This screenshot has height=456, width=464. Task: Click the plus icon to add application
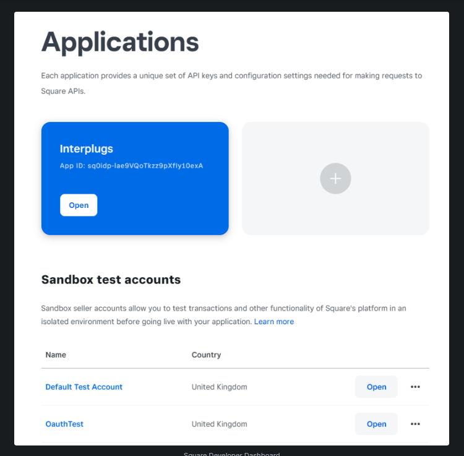tap(335, 179)
